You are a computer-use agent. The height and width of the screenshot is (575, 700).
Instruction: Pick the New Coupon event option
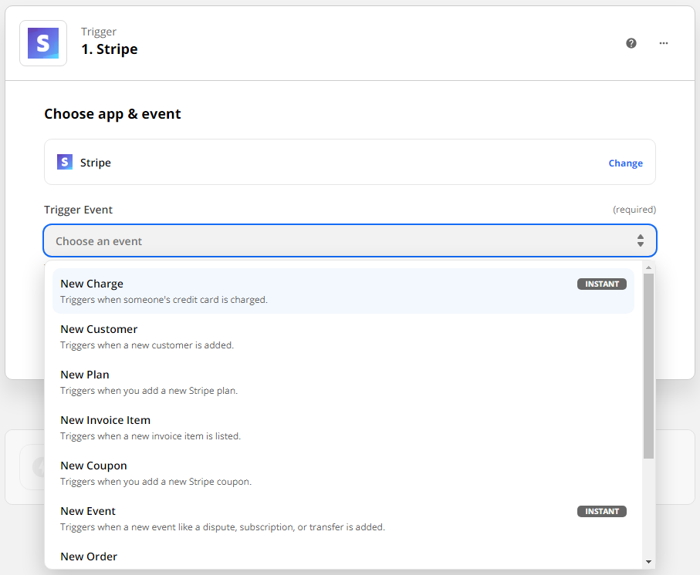[x=93, y=466]
